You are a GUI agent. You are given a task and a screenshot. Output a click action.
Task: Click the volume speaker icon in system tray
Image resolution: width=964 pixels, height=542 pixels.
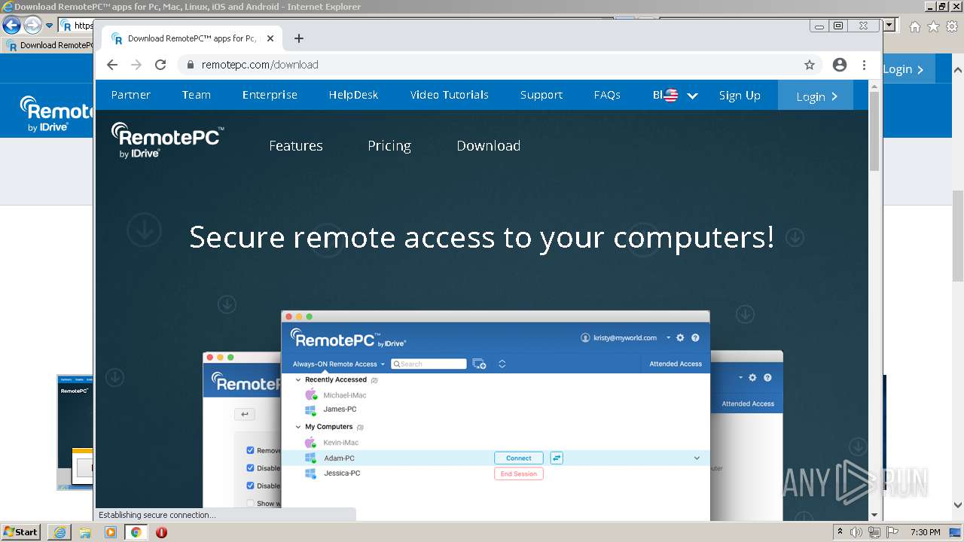[856, 532]
